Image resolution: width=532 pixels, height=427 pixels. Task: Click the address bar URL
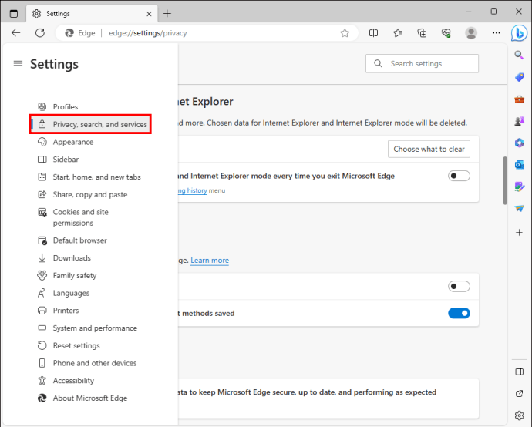coord(147,33)
